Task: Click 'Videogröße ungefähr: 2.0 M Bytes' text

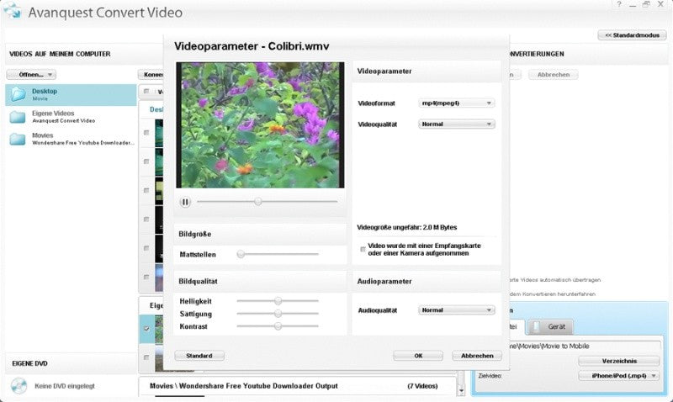Action: [407, 227]
